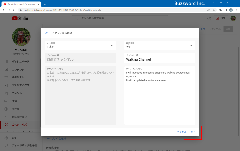The height and width of the screenshot is (151, 240).
Task: Click the share page icon in address bar
Action: (208, 10)
